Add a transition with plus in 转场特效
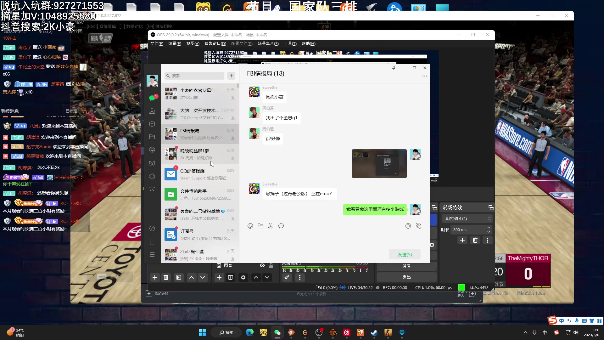This screenshot has height=340, width=604. pos(462,241)
